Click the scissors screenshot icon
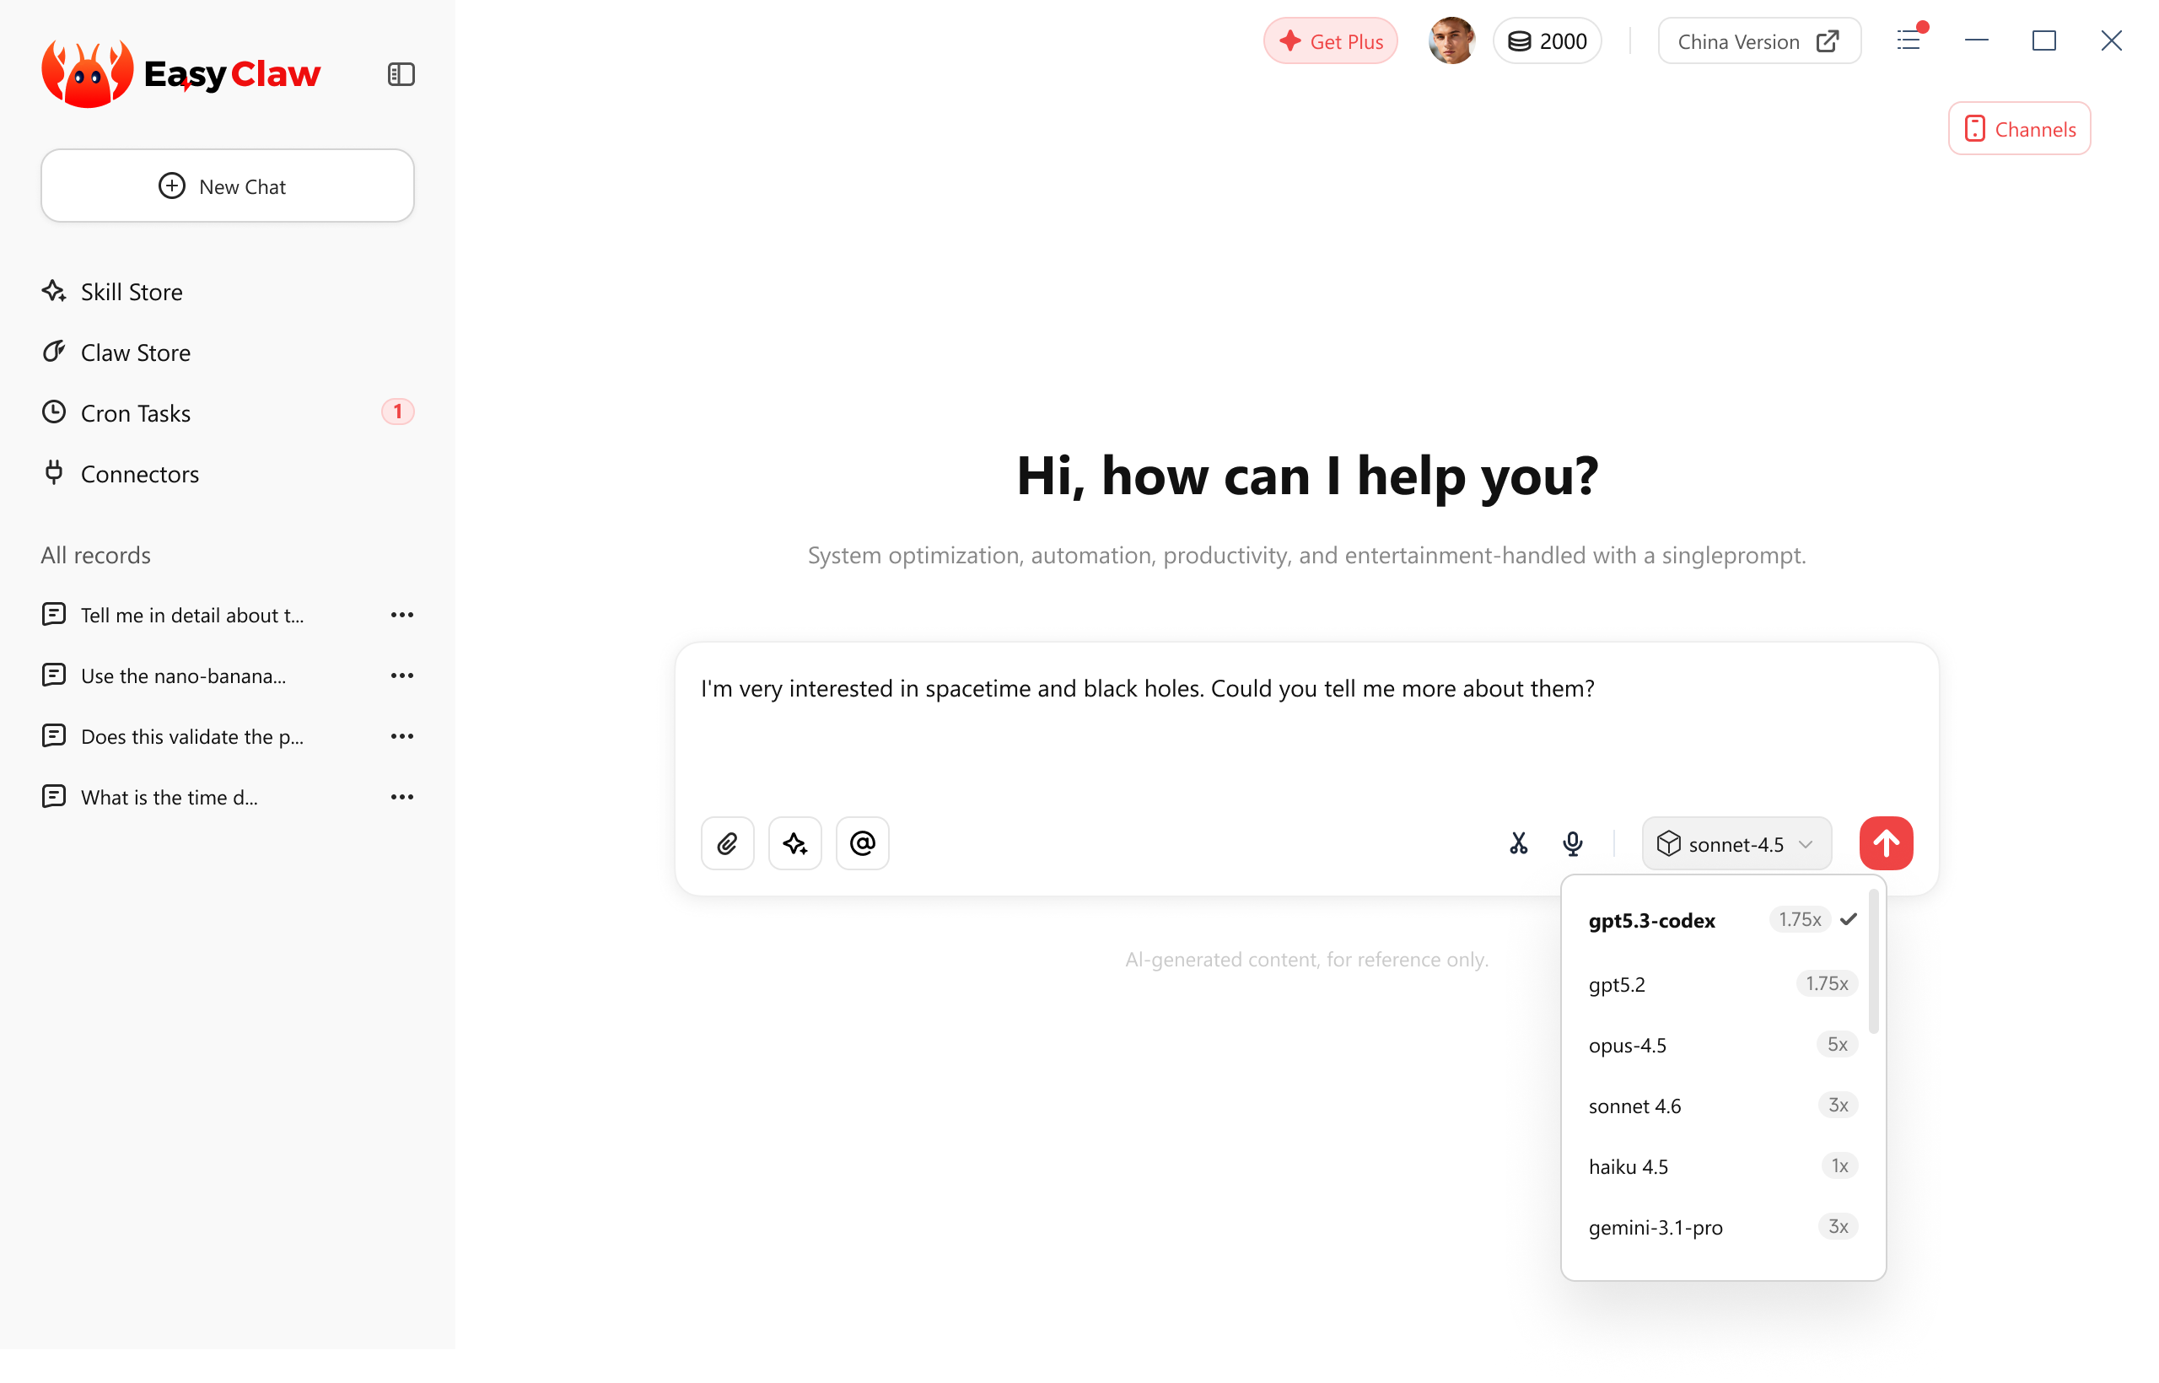This screenshot has width=2159, height=1383. pyautogui.click(x=1518, y=843)
